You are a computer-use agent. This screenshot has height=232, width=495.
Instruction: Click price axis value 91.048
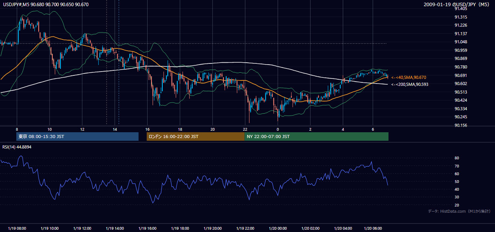point(461,42)
